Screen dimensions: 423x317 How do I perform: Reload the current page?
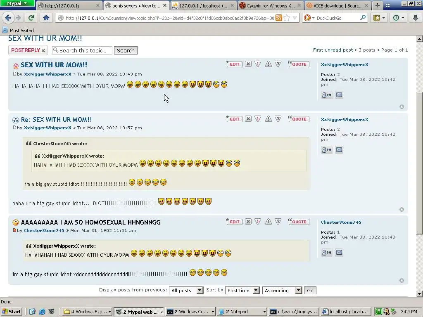(x=31, y=18)
